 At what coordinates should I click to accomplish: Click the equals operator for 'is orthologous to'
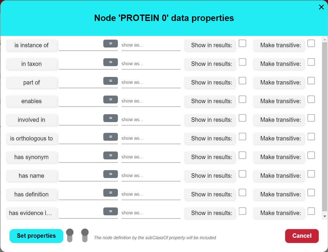tap(111, 137)
